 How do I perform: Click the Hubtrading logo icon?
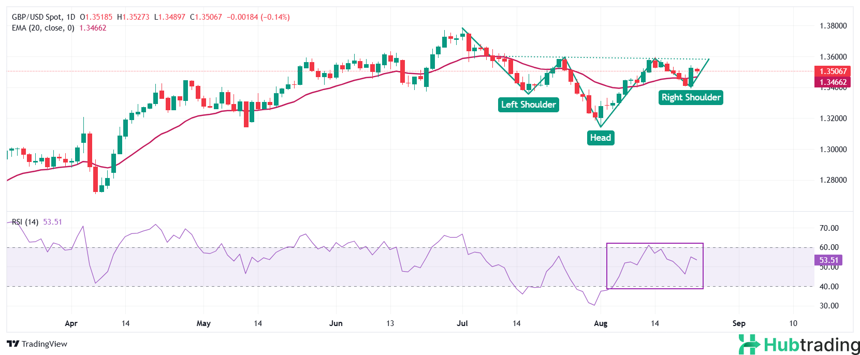(749, 345)
